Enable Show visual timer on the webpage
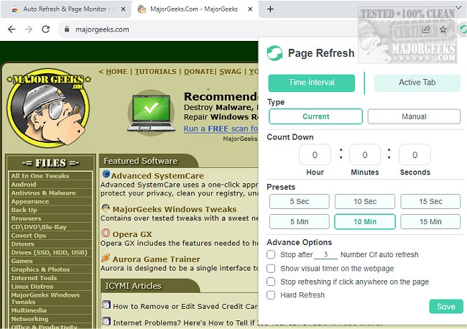 (x=271, y=268)
